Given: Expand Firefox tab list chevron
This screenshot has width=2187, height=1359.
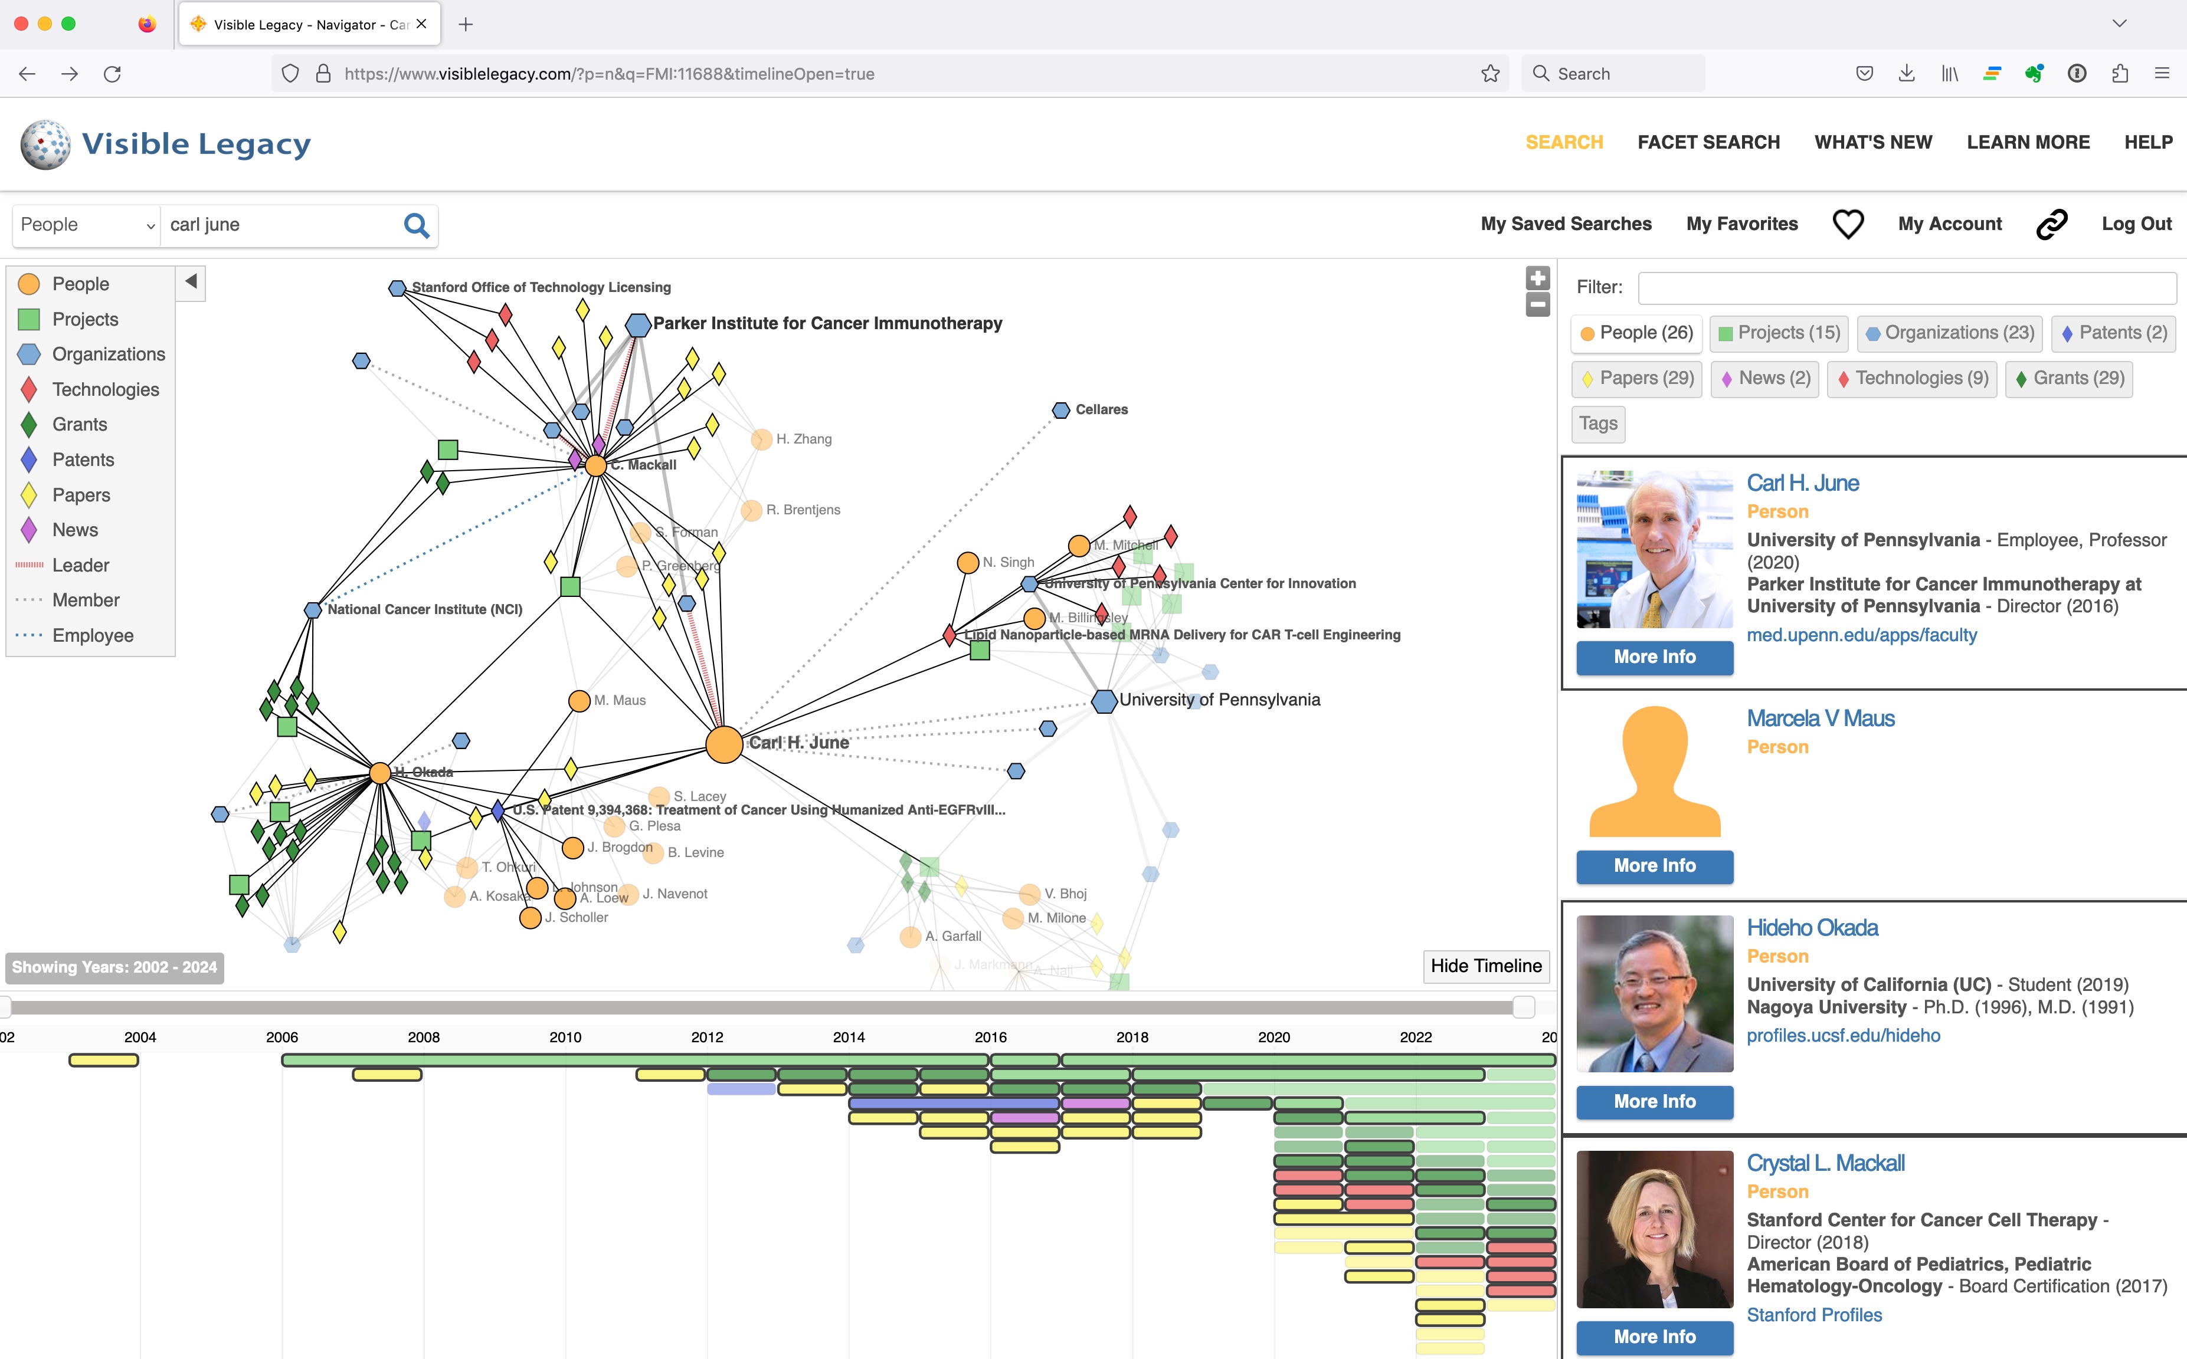Looking at the screenshot, I should click(2120, 24).
